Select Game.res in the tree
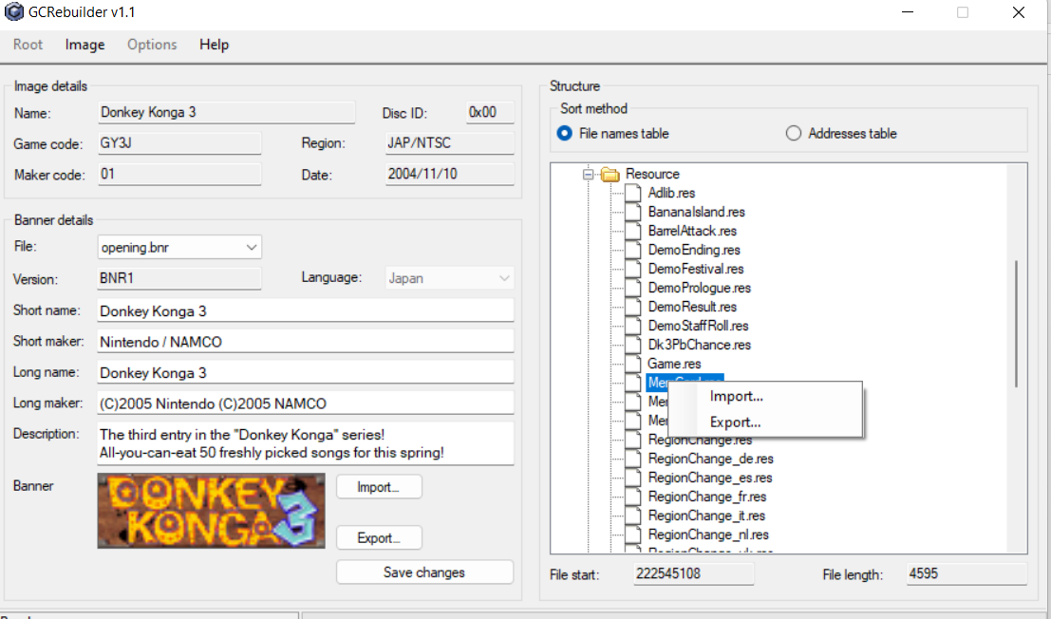The height and width of the screenshot is (619, 1051). point(674,364)
